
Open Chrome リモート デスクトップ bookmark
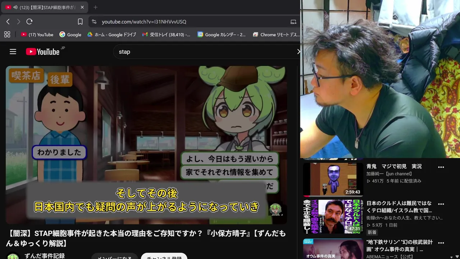click(276, 35)
